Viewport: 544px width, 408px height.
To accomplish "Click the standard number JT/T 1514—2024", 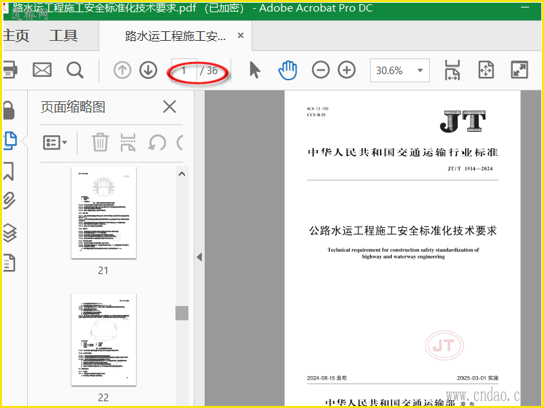I will (x=470, y=169).
